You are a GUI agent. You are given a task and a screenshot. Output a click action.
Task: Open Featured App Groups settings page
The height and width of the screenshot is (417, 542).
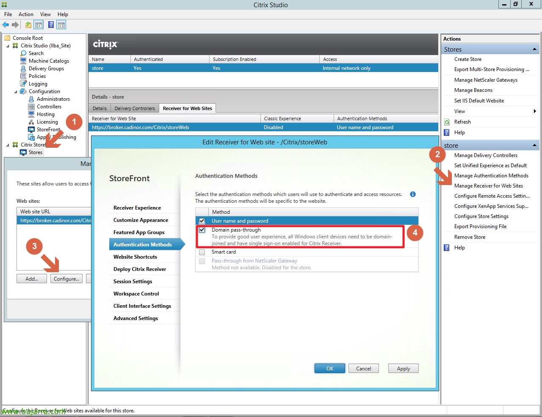139,232
